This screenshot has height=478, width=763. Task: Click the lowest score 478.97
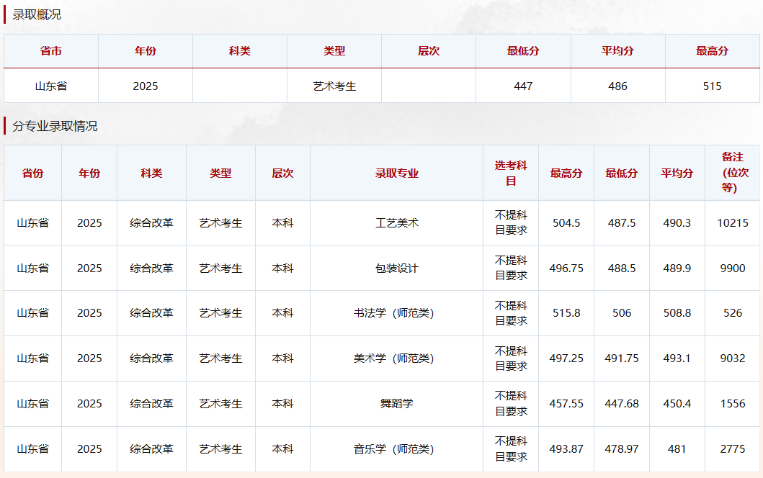[x=622, y=448]
